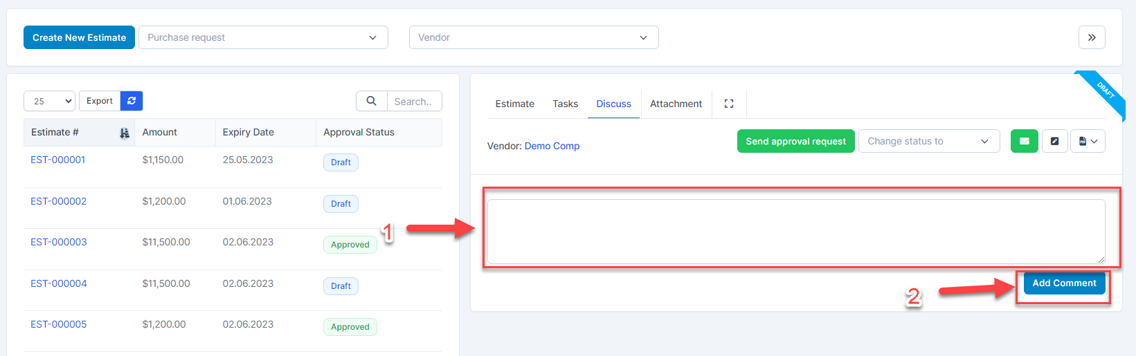Expand the Vendor filter dropdown
Image resolution: width=1136 pixels, height=356 pixels.
(x=533, y=37)
